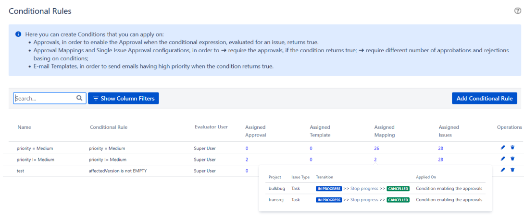The width and height of the screenshot is (524, 217).
Task: Open assigned issues for 'priority != Medium'
Action: [440, 160]
